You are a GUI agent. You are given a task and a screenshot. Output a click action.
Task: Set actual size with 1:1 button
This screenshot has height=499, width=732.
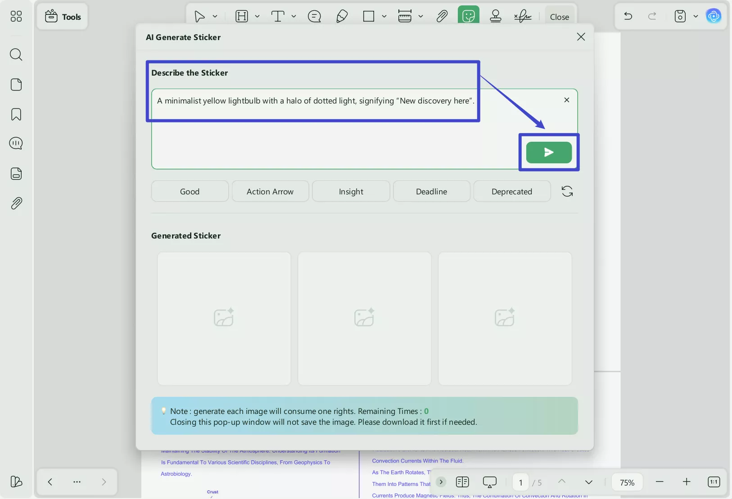click(714, 482)
